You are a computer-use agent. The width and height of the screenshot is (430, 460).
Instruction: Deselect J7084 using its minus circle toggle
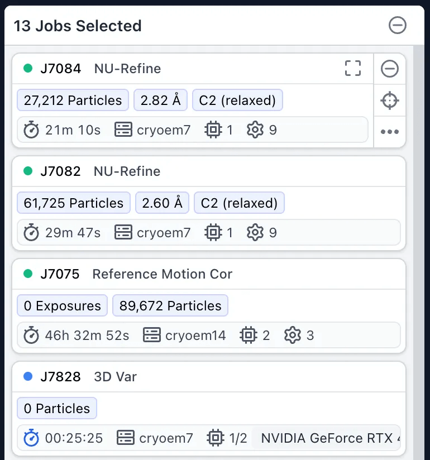pyautogui.click(x=390, y=69)
